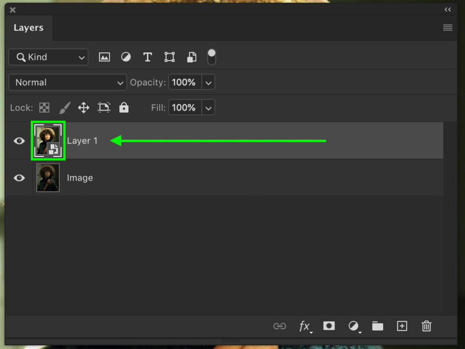Link the selected layers
The image size is (465, 349).
pyautogui.click(x=279, y=326)
